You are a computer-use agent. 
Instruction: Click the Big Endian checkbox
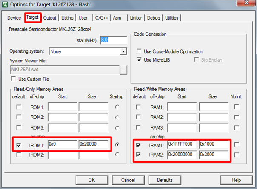pyautogui.click(x=196, y=60)
